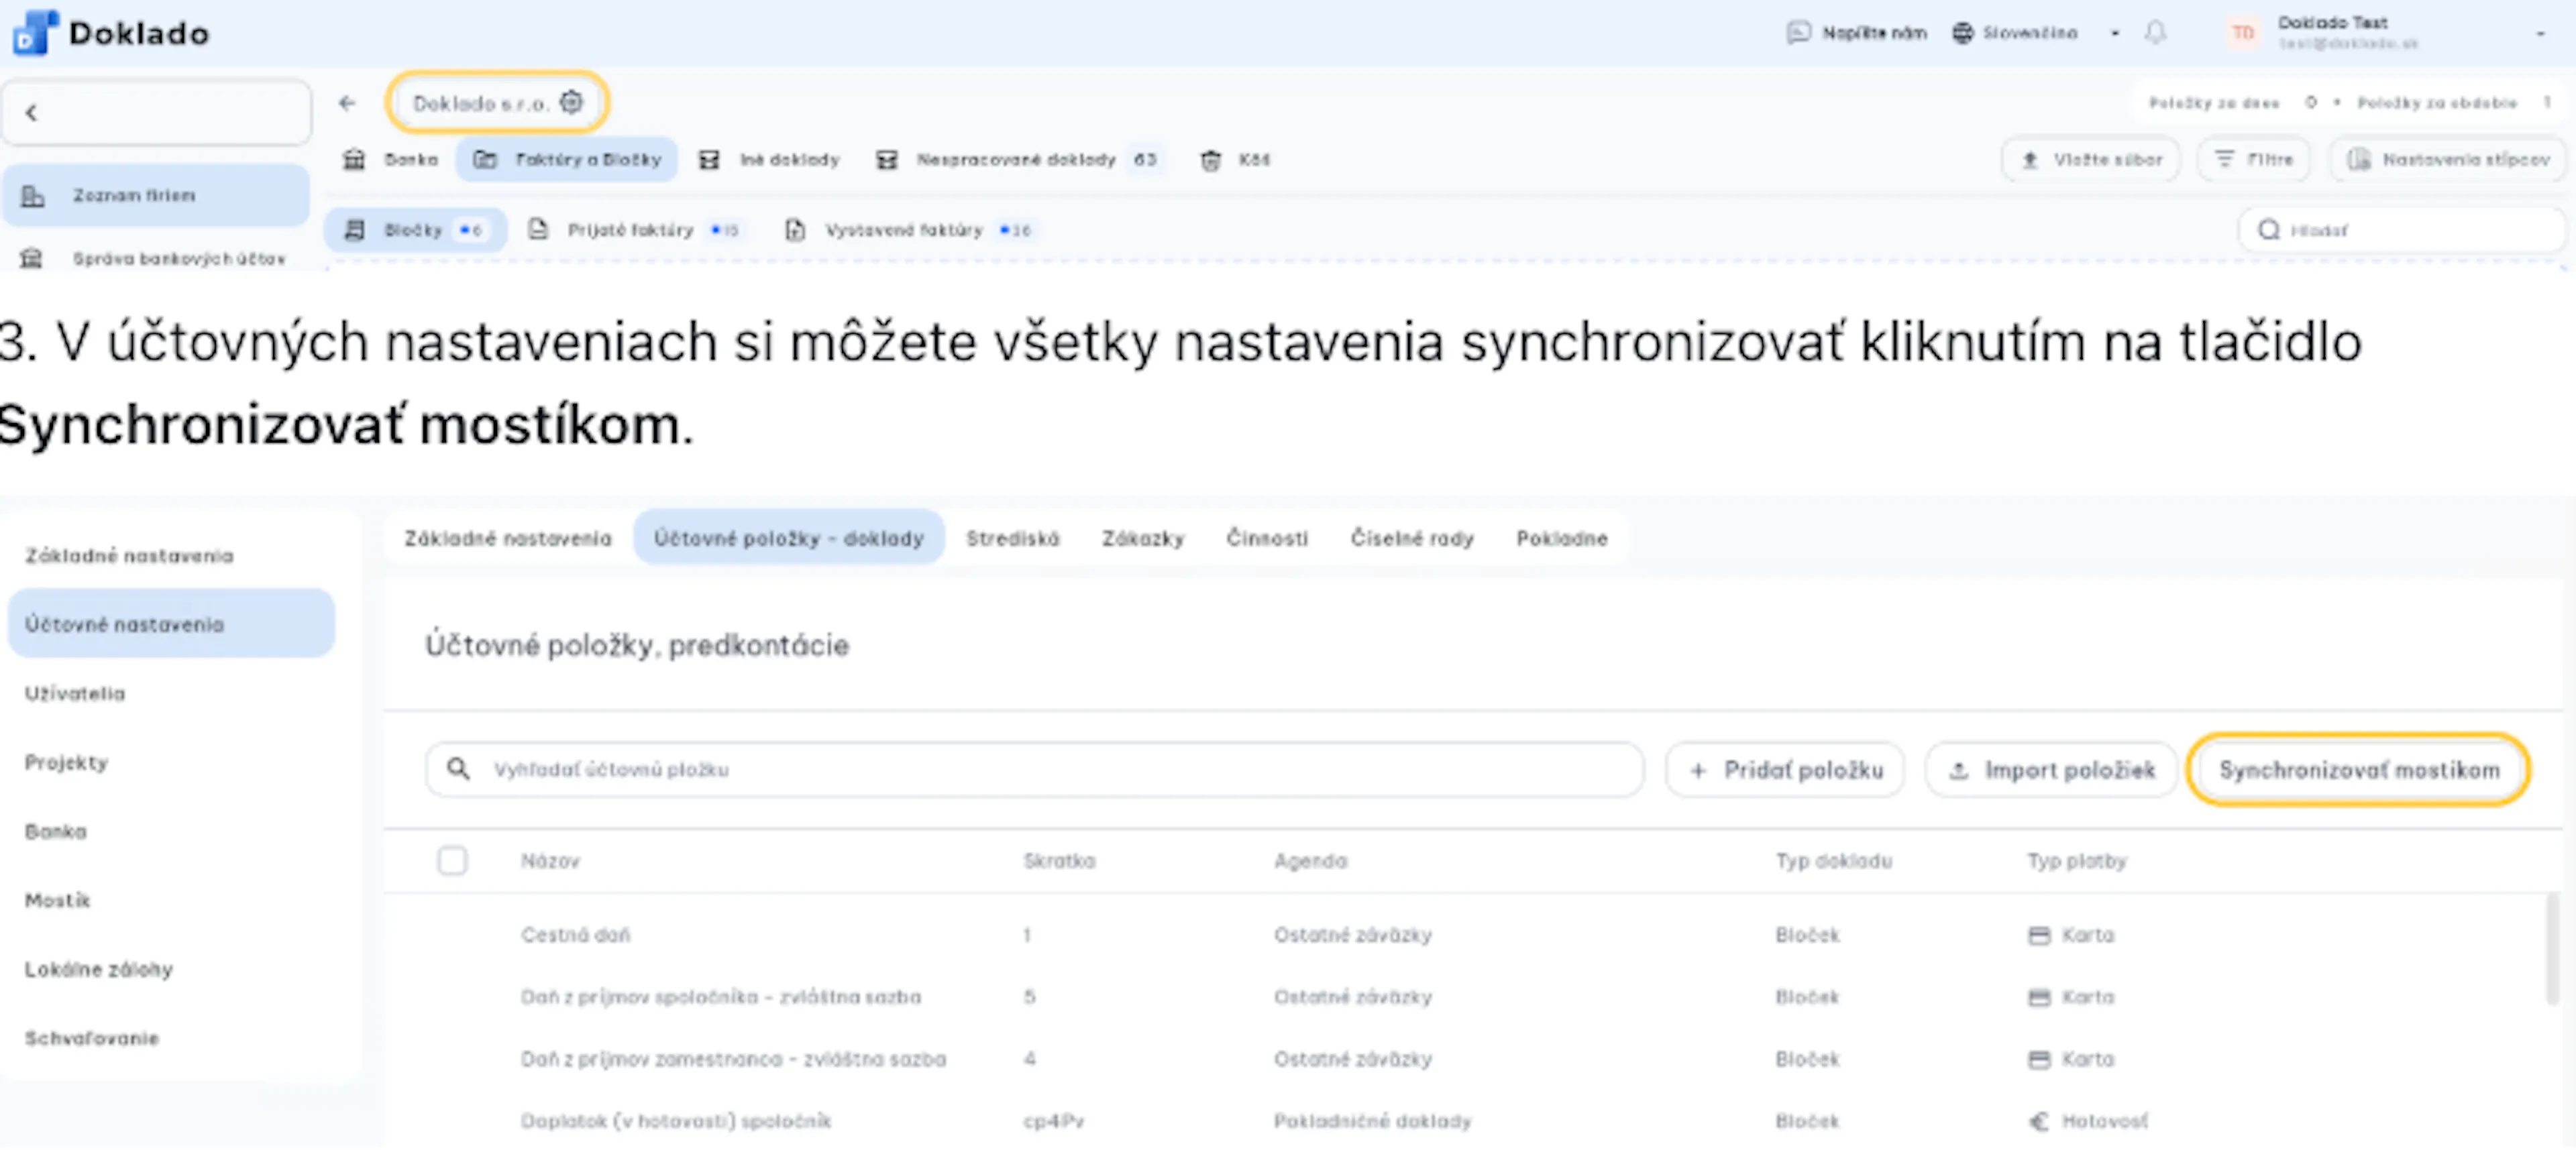2576x1150 pixels.
Task: Click the Typ platby column header
Action: [x=2077, y=861]
